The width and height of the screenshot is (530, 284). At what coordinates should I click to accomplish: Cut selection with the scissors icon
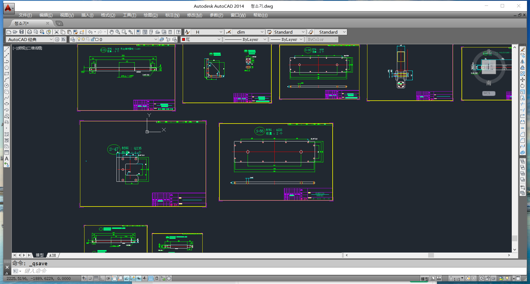click(57, 32)
